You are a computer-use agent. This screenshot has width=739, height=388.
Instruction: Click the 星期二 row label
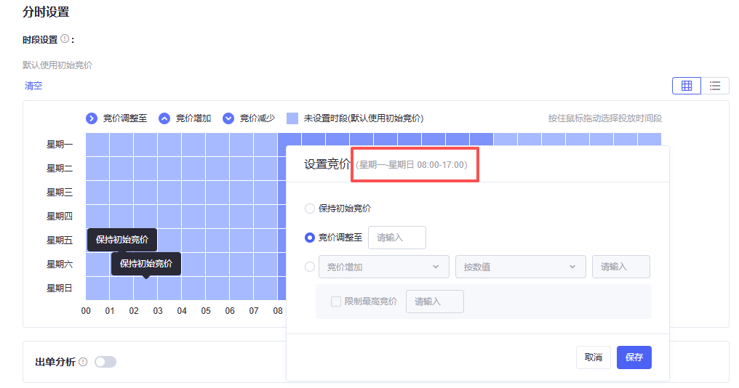(60, 168)
